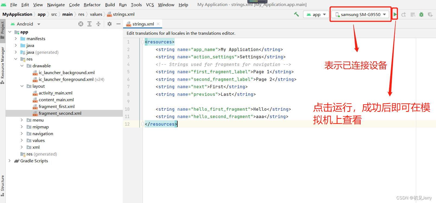This screenshot has height=203, width=436.
Task: Open the Build menu
Action: [110, 5]
